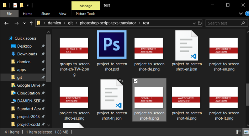This screenshot has width=249, height=136.
Task: Unpin the git folder pin icon
Action: click(43, 77)
